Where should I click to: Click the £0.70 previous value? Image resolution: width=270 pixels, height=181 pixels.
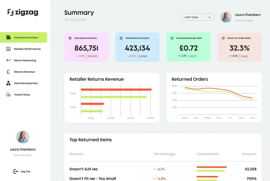[x=193, y=56]
